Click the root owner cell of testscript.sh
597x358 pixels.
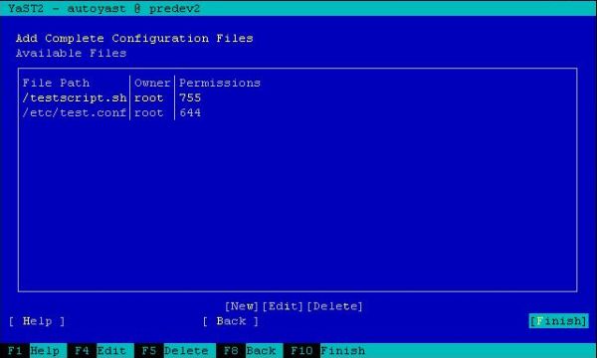149,97
